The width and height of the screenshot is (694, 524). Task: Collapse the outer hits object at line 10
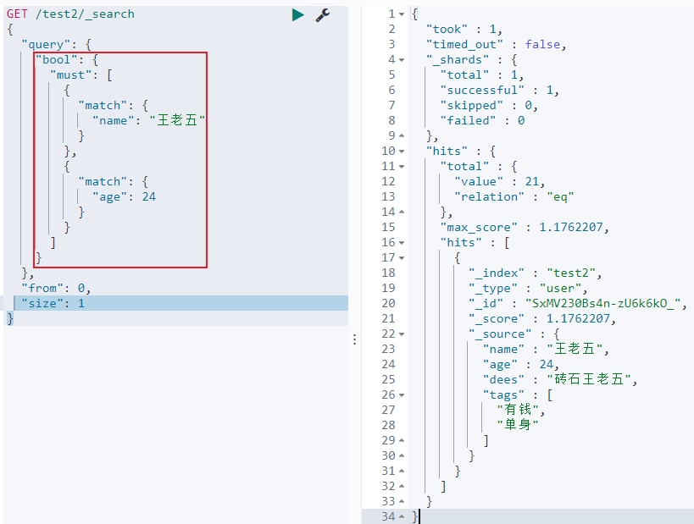tap(402, 152)
